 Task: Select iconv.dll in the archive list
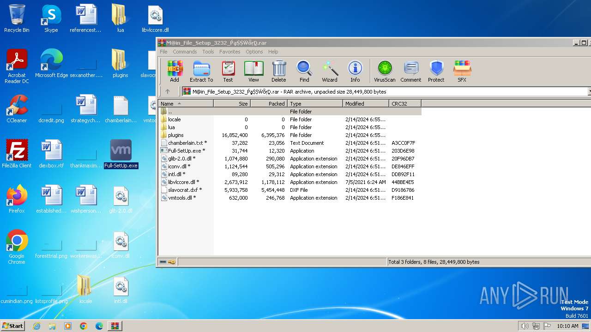pos(289,166)
